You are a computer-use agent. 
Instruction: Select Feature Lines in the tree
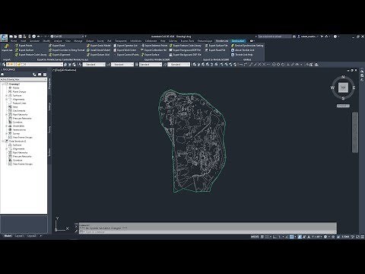[20, 103]
